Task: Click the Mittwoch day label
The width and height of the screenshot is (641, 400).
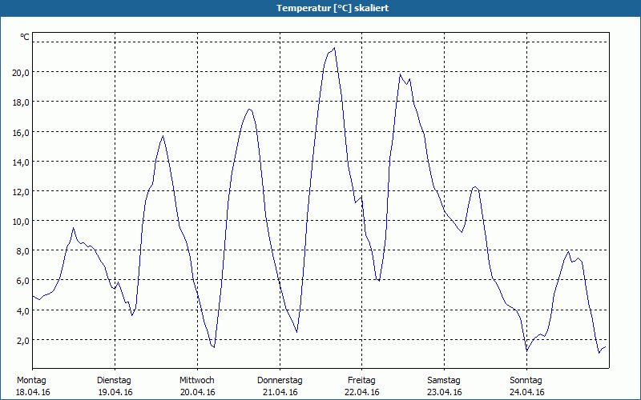Action: tap(197, 381)
